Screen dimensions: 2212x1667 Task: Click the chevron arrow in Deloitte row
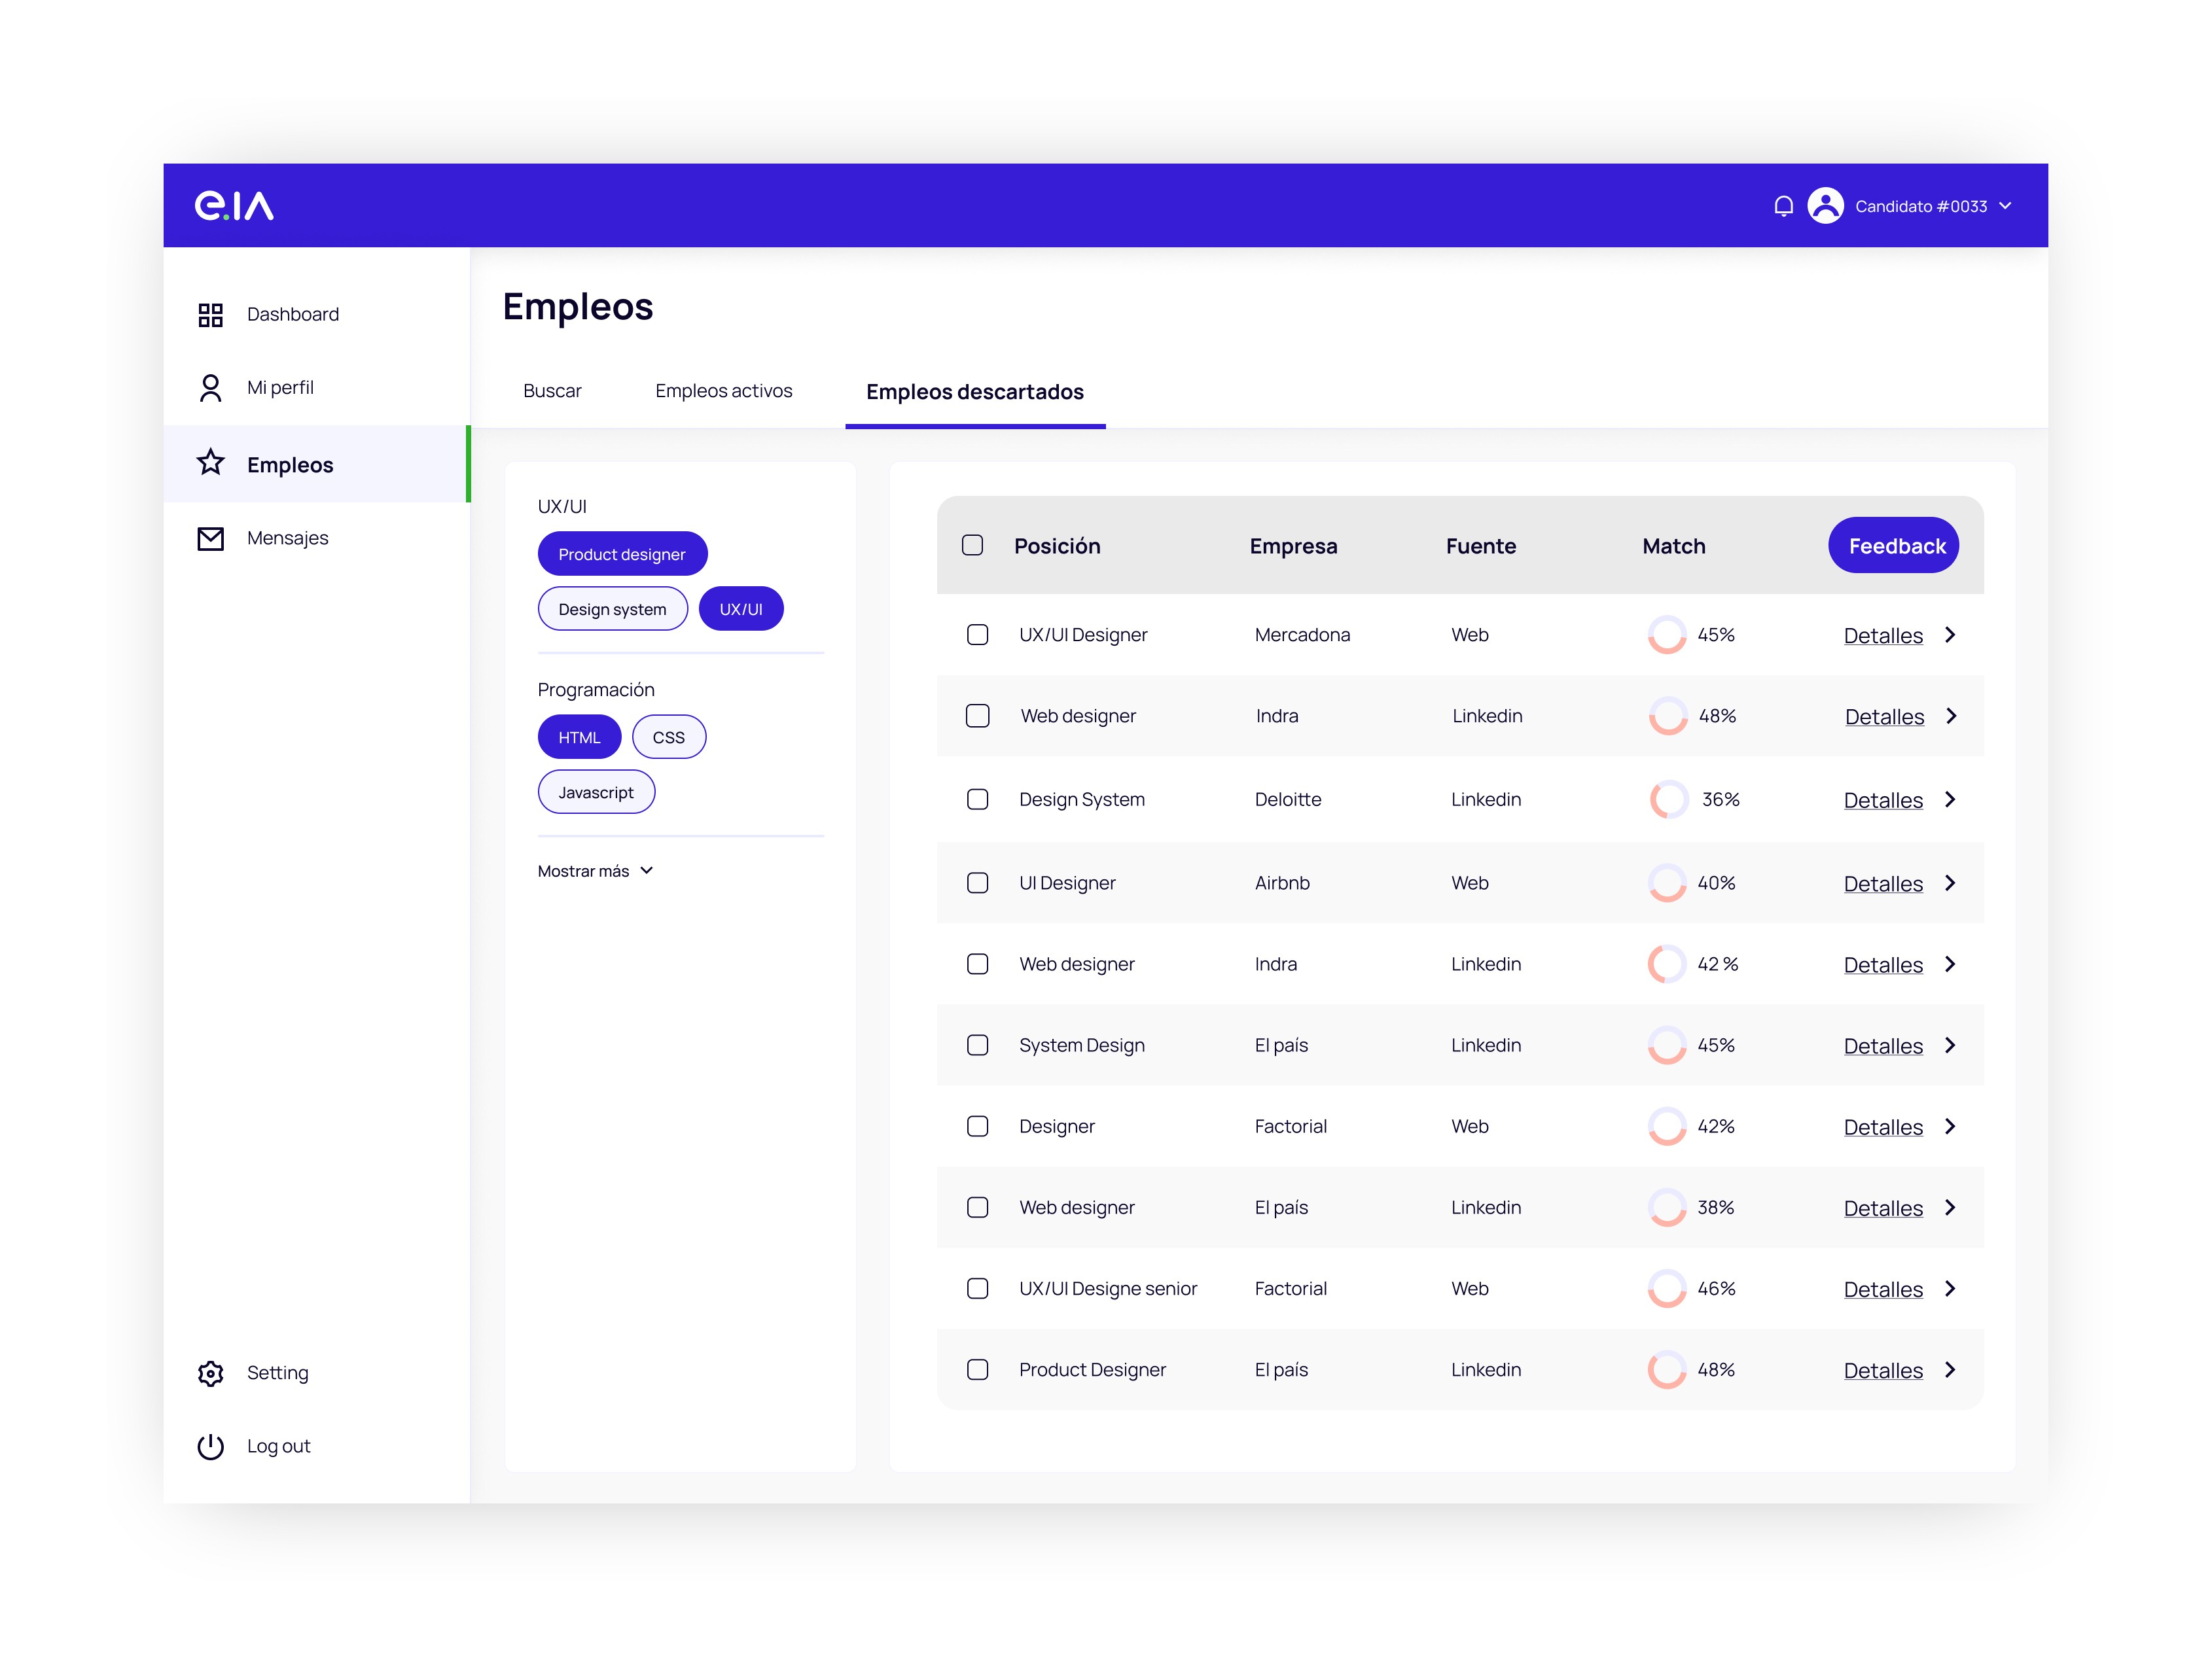(1950, 799)
